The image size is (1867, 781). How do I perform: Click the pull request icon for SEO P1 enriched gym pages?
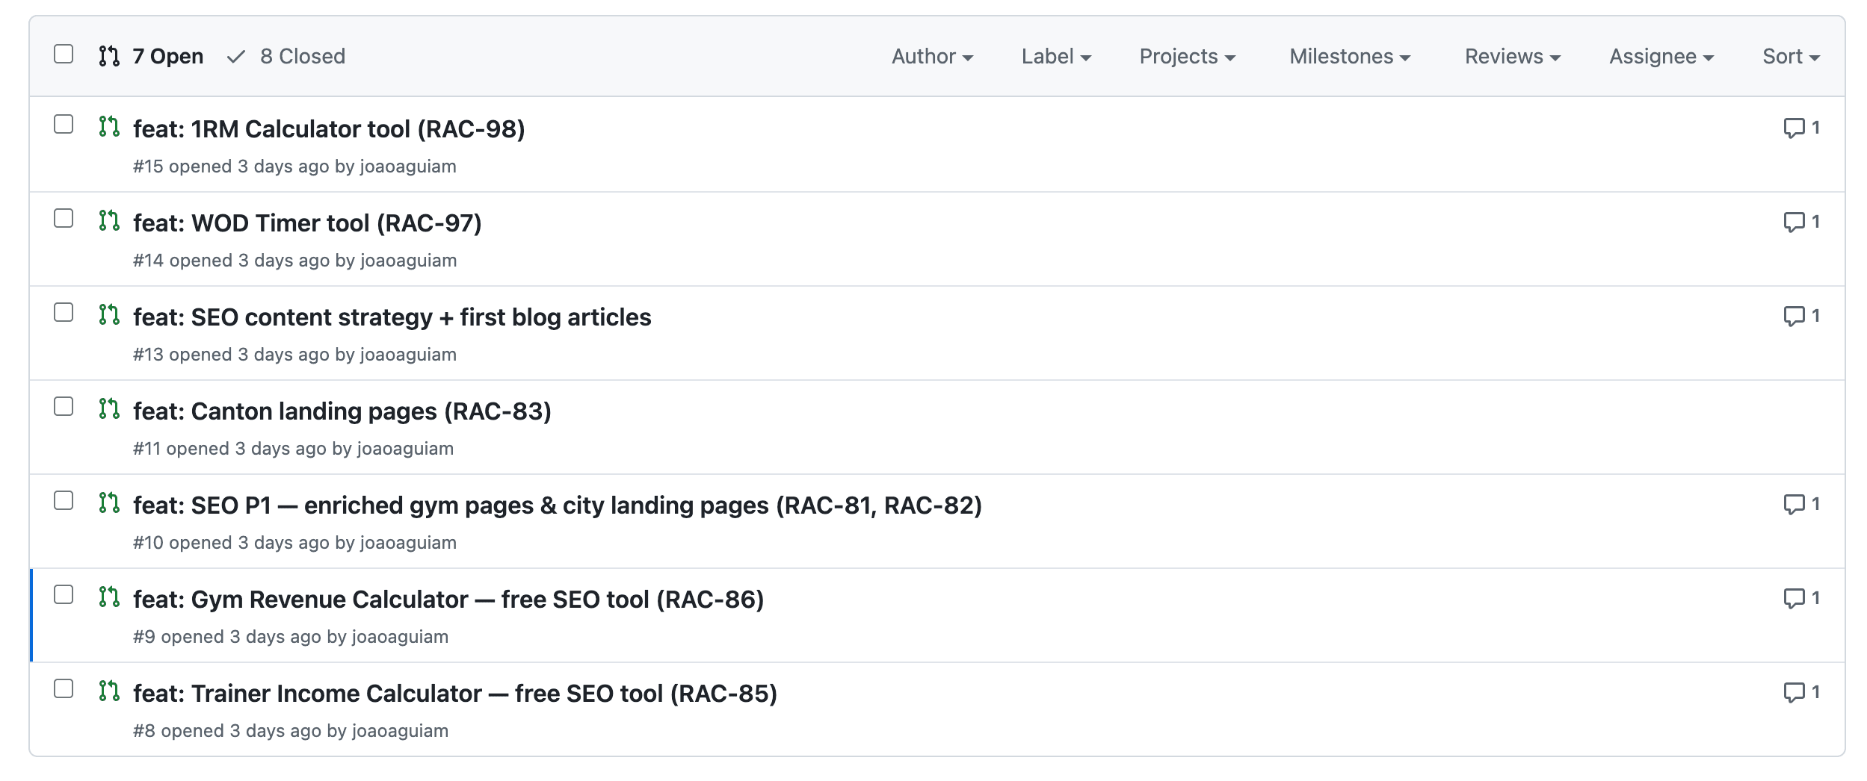[x=109, y=503]
